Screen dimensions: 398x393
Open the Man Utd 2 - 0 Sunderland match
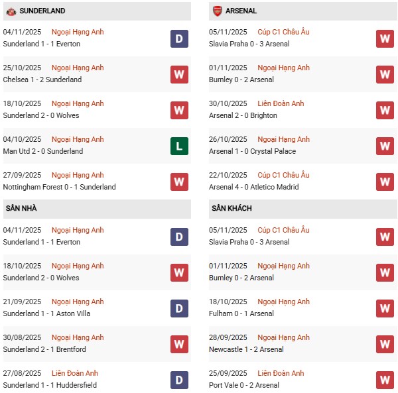click(x=43, y=151)
